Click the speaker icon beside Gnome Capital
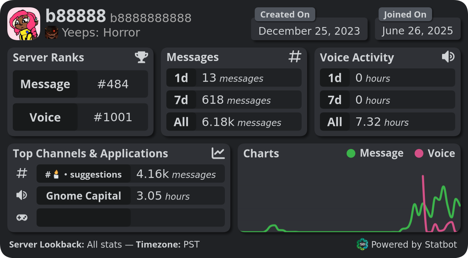Screen dimensions: 468x258 (x=22, y=196)
